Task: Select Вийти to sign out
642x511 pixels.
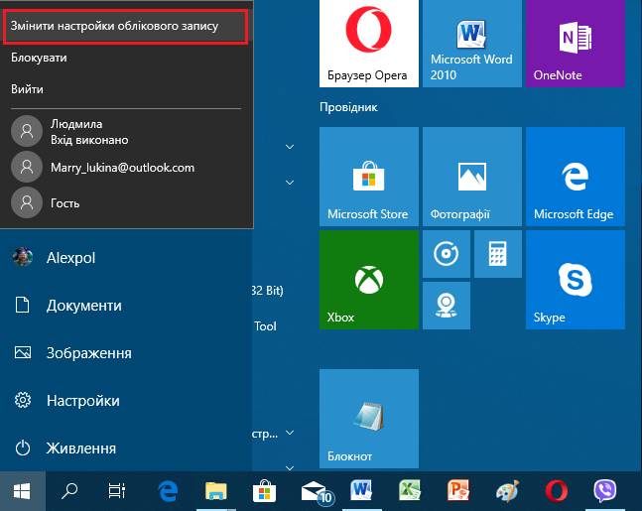Action: (27, 89)
